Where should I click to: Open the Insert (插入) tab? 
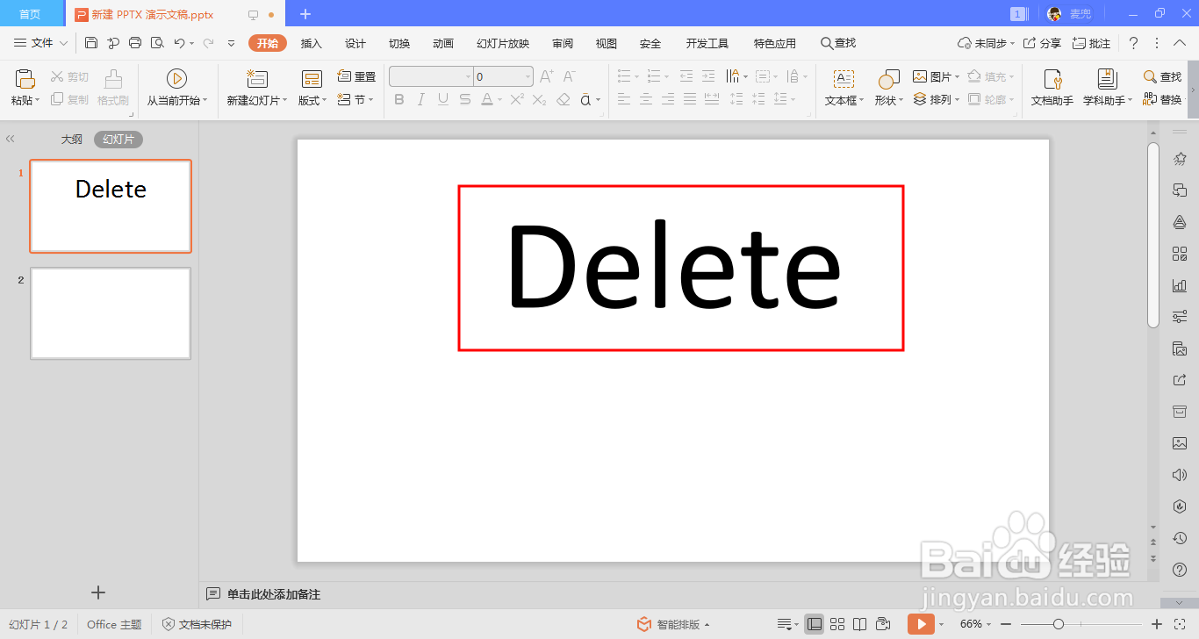pyautogui.click(x=312, y=43)
